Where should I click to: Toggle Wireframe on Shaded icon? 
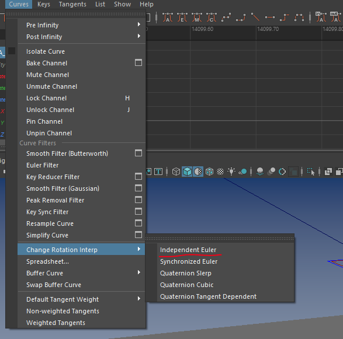(x=210, y=172)
